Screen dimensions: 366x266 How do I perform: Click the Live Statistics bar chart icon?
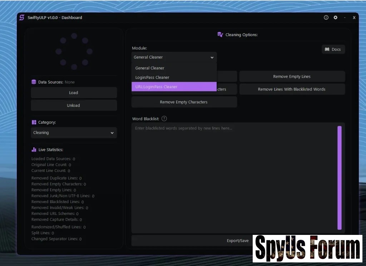click(x=34, y=149)
